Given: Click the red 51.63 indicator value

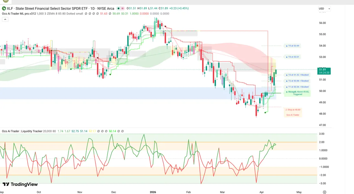Looking at the screenshot, I should pyautogui.click(x=104, y=13).
